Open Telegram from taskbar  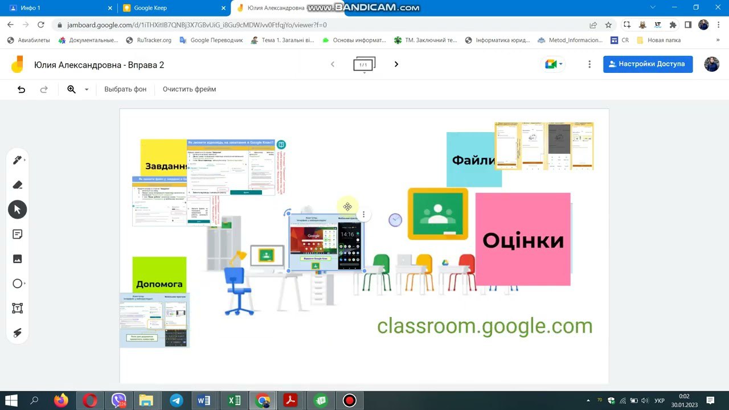click(177, 400)
